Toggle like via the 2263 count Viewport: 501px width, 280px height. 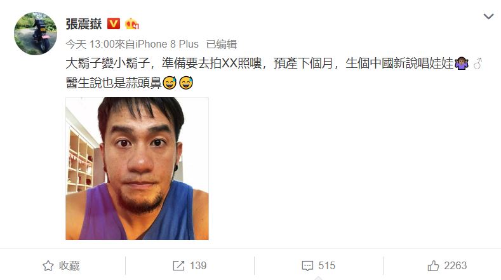(x=455, y=265)
